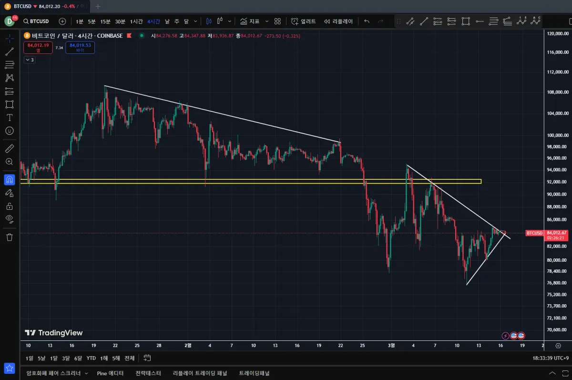Image resolution: width=572 pixels, height=380 pixels.
Task: Open the emoji icons tool
Action: 10,131
